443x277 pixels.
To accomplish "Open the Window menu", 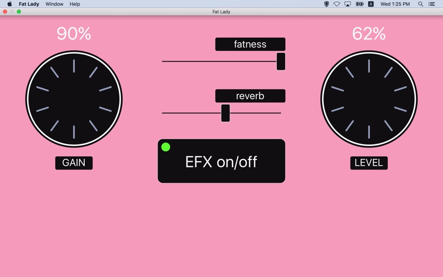I will tap(54, 4).
